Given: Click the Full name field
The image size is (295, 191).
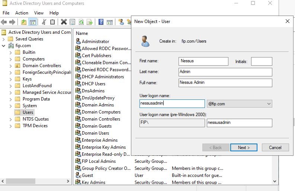Looking at the screenshot, I should click(x=225, y=83).
